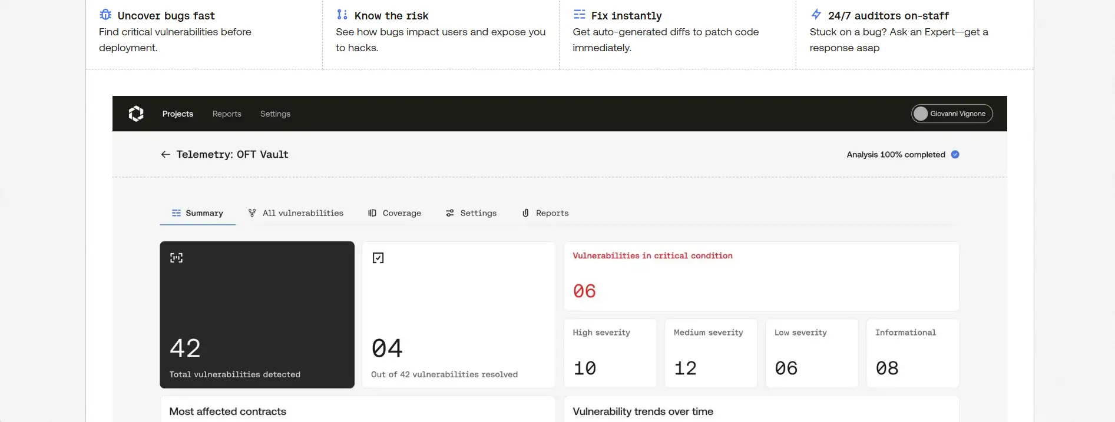The width and height of the screenshot is (1115, 422).
Task: Switch to the Coverage tab
Action: click(x=395, y=213)
